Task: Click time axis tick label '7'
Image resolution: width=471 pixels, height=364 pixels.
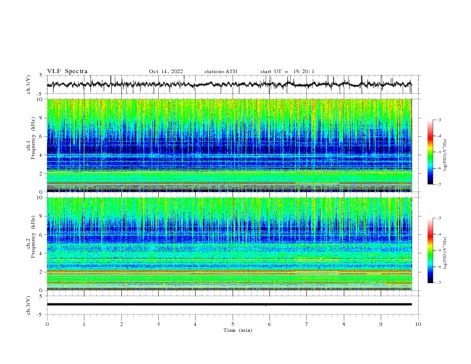Action: (307, 324)
